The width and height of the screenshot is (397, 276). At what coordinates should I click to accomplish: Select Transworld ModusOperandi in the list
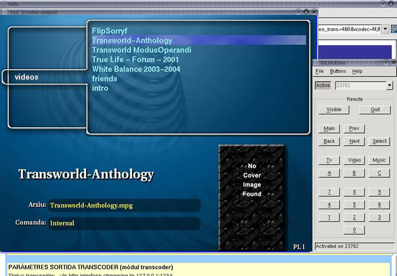click(x=141, y=50)
